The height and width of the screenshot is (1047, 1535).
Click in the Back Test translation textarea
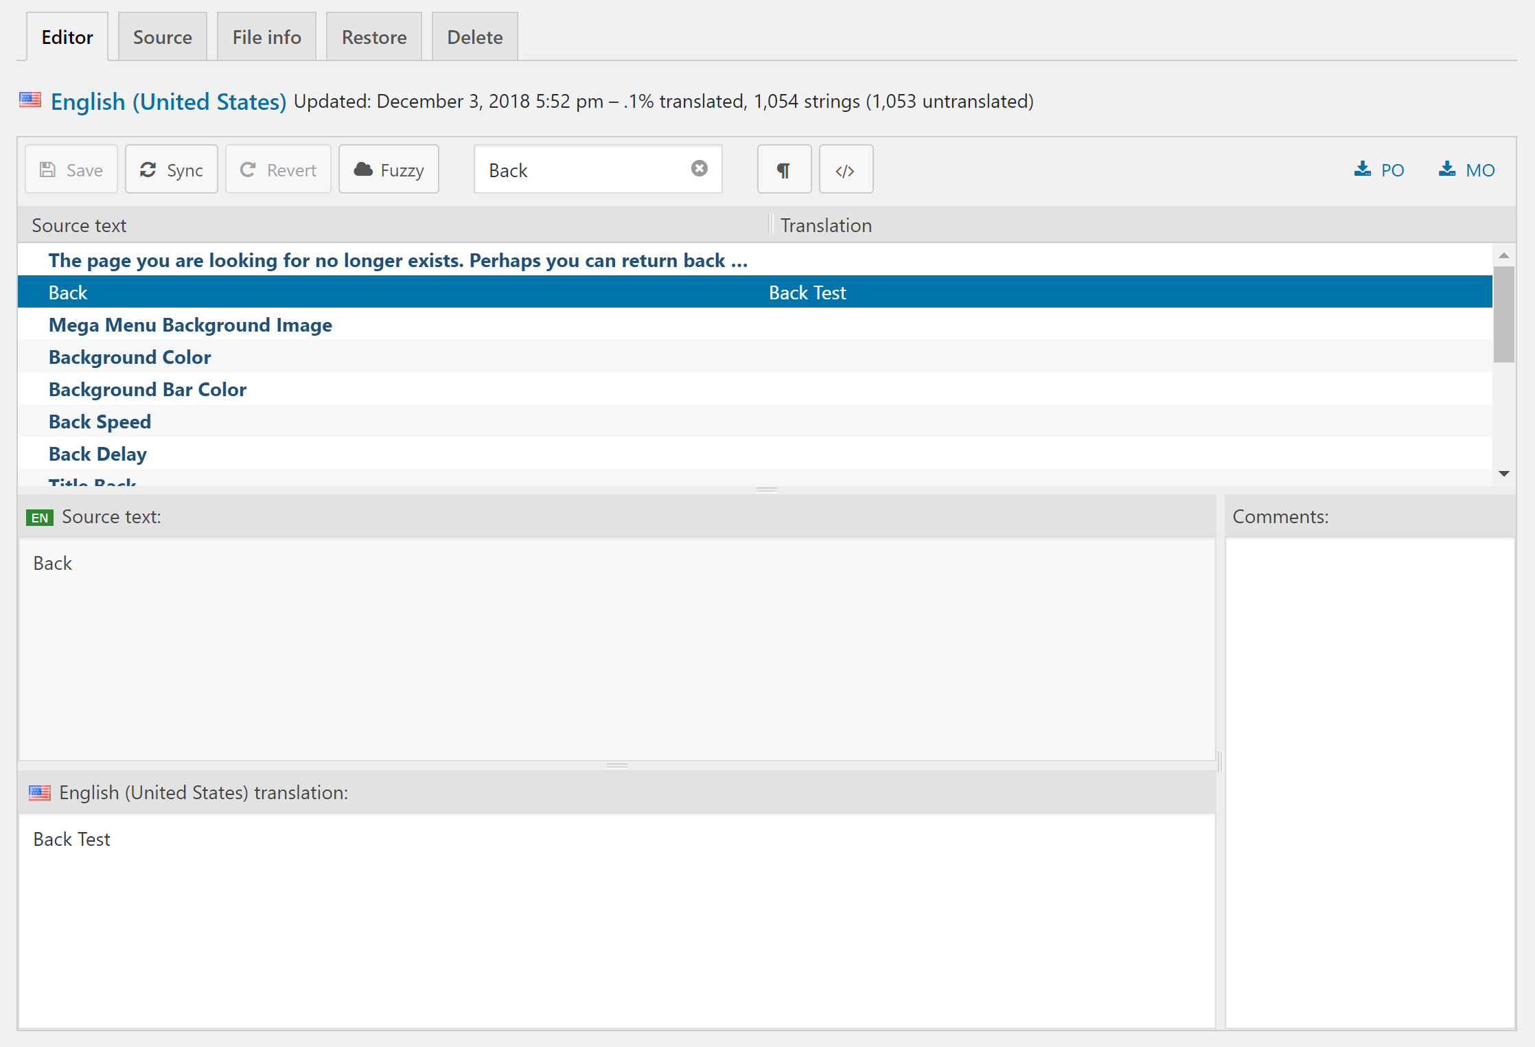point(616,920)
